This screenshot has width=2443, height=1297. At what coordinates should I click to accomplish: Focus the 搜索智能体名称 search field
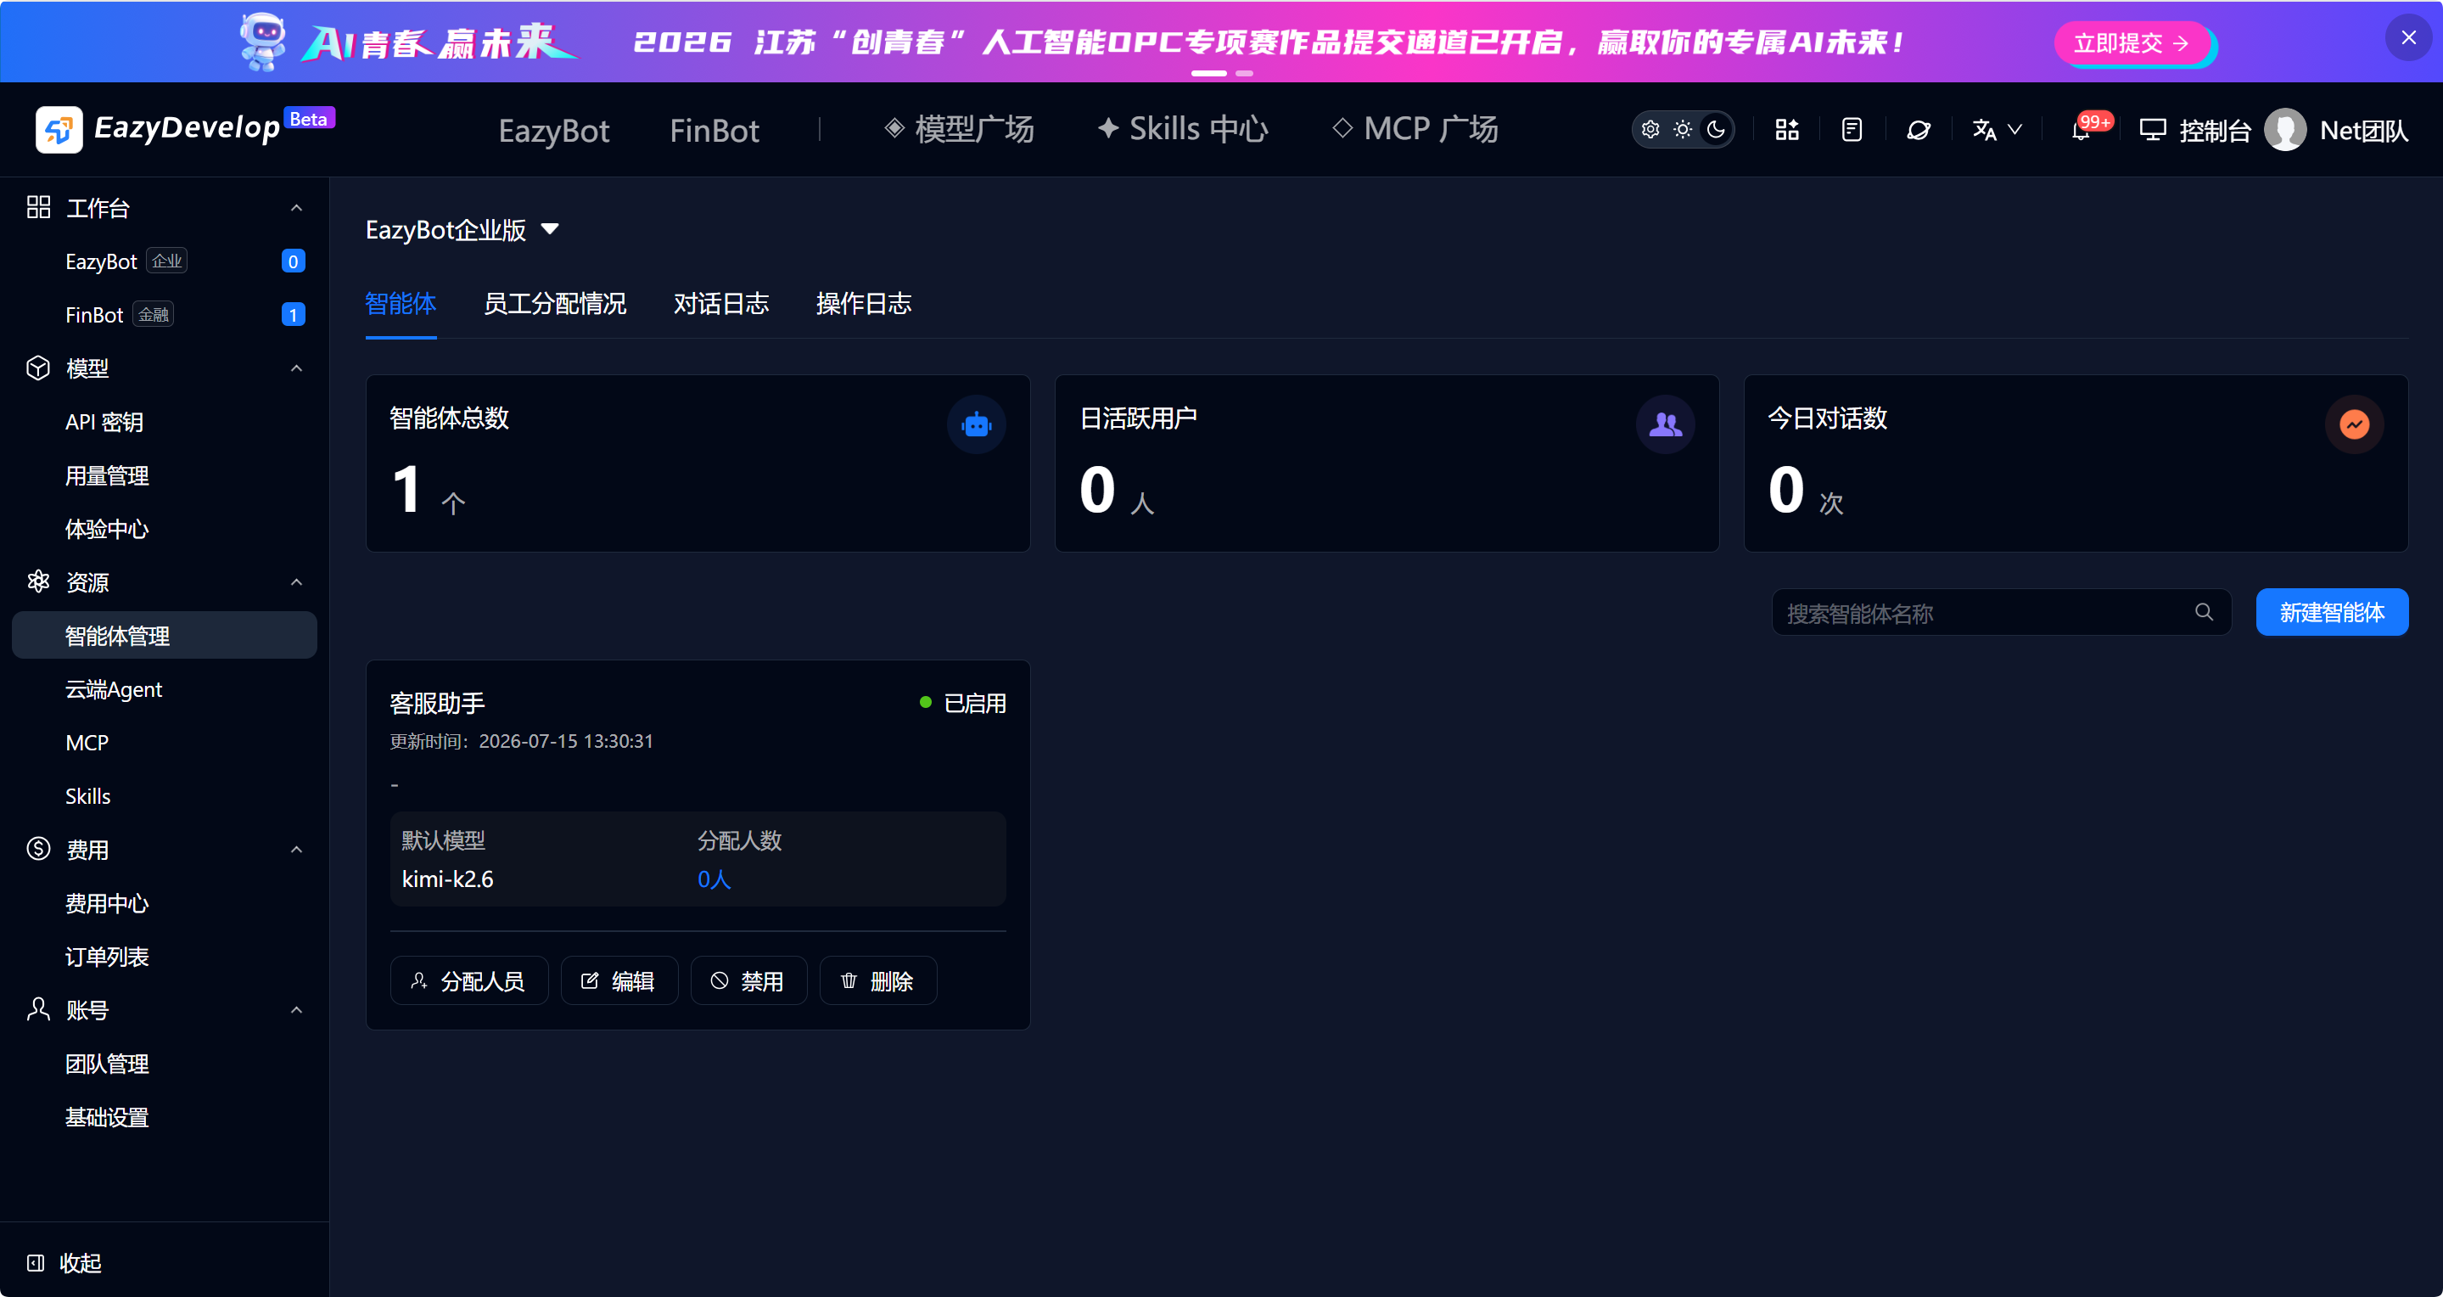2001,612
